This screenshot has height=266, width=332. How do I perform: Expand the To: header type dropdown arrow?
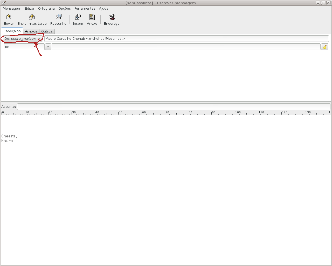48,47
